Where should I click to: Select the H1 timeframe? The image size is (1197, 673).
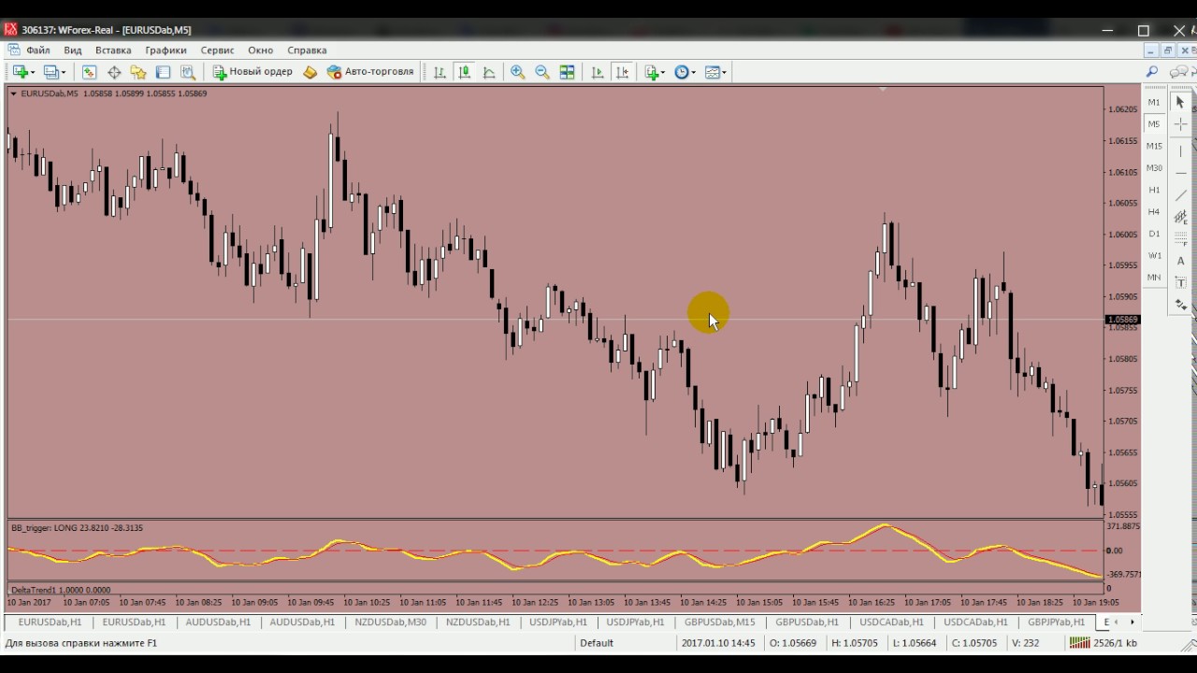tap(1154, 190)
